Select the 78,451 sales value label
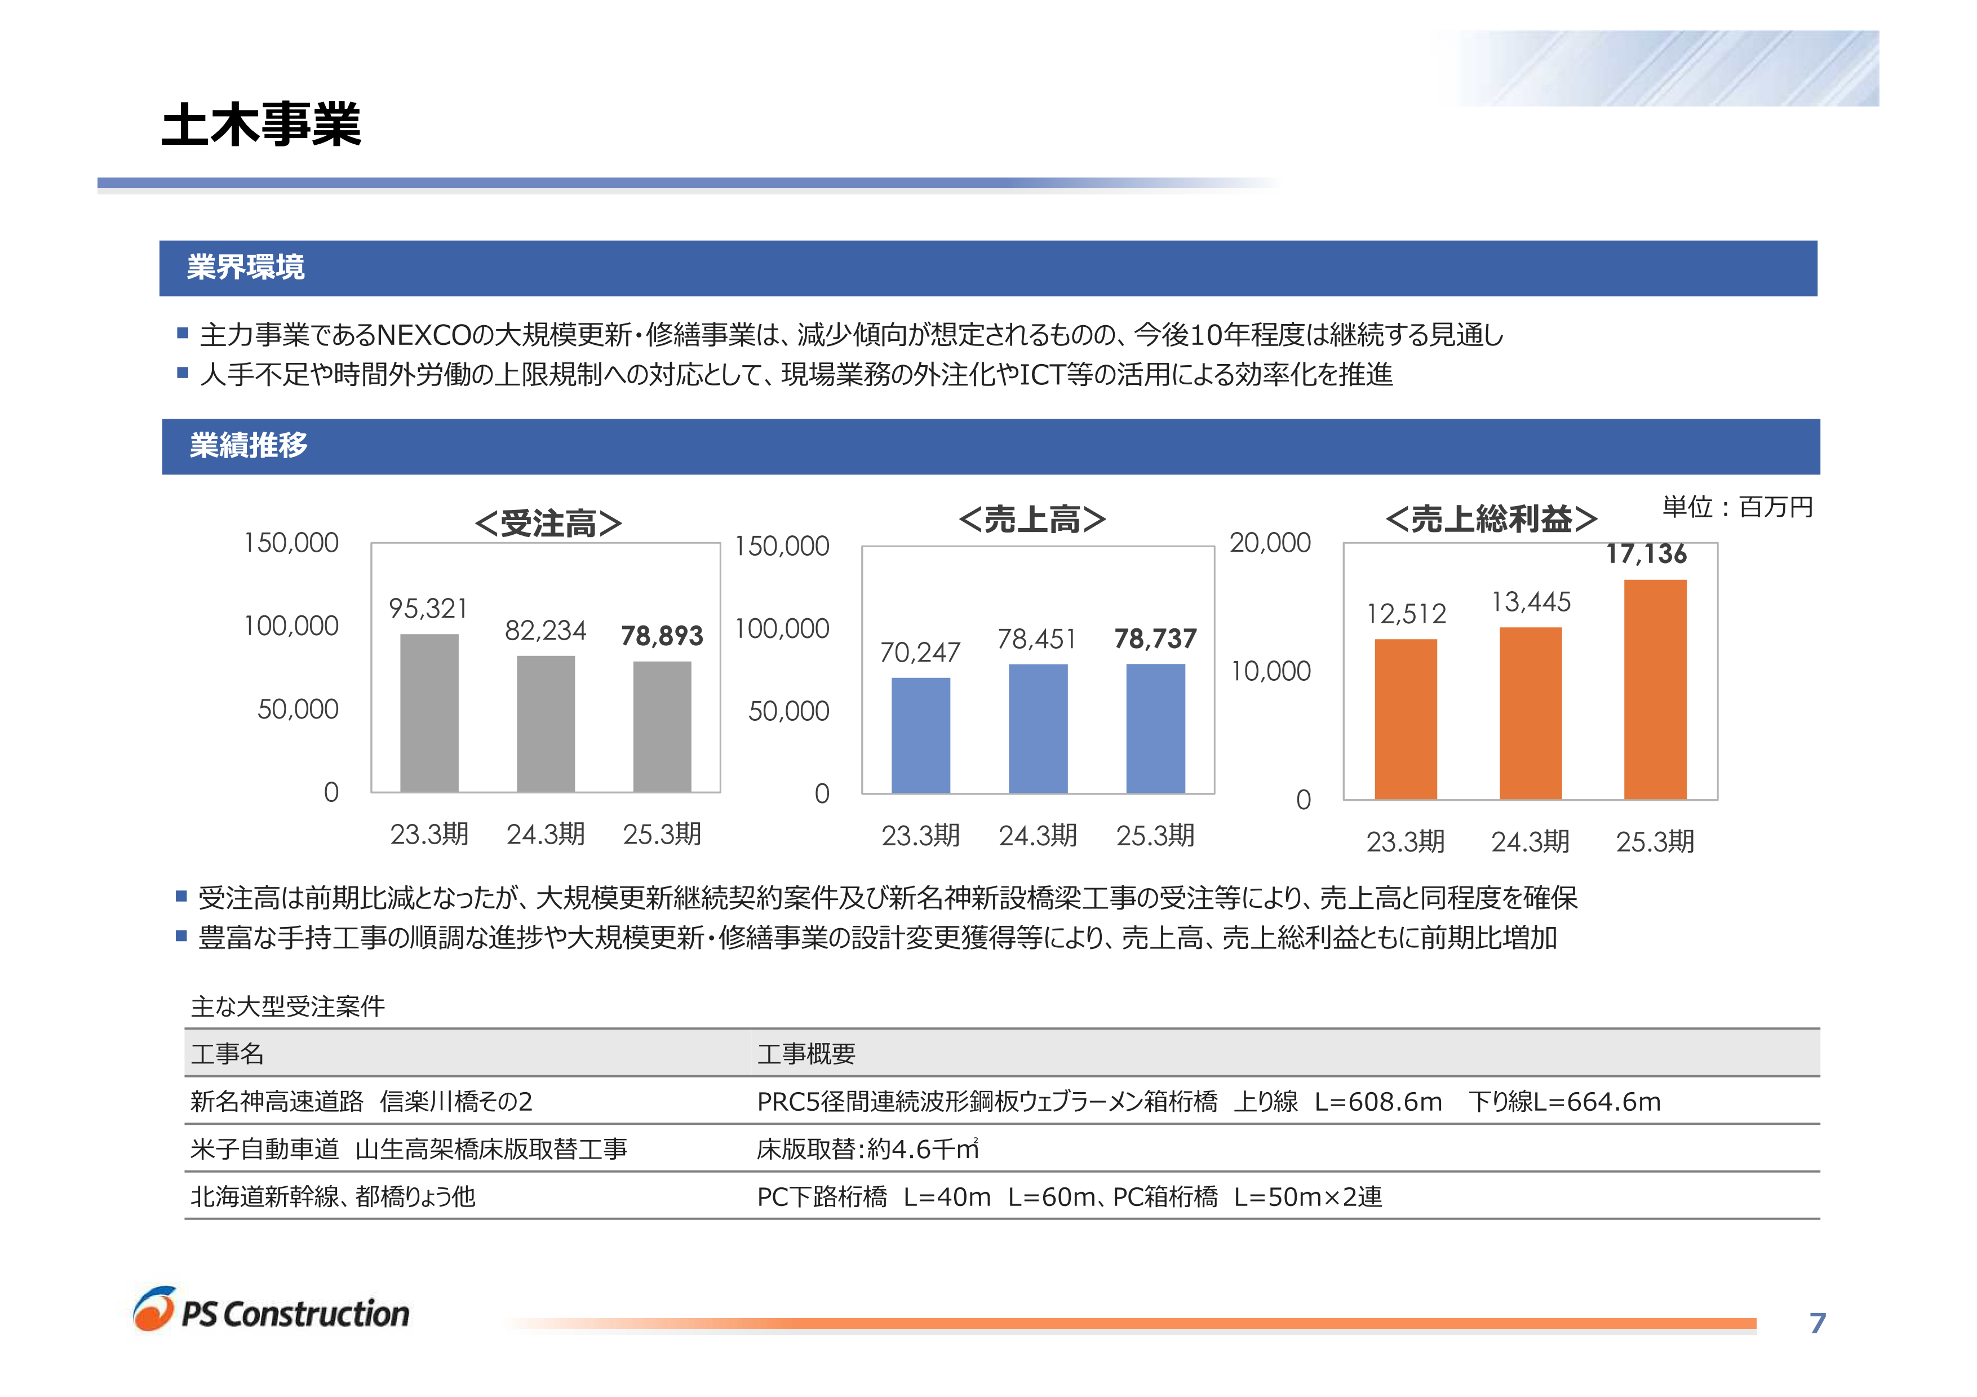The image size is (1977, 1397). coord(1037,638)
